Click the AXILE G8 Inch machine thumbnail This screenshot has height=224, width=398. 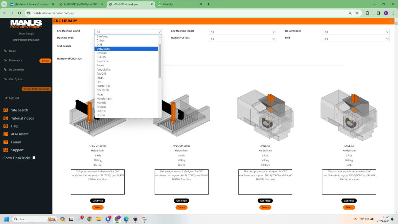click(349, 115)
